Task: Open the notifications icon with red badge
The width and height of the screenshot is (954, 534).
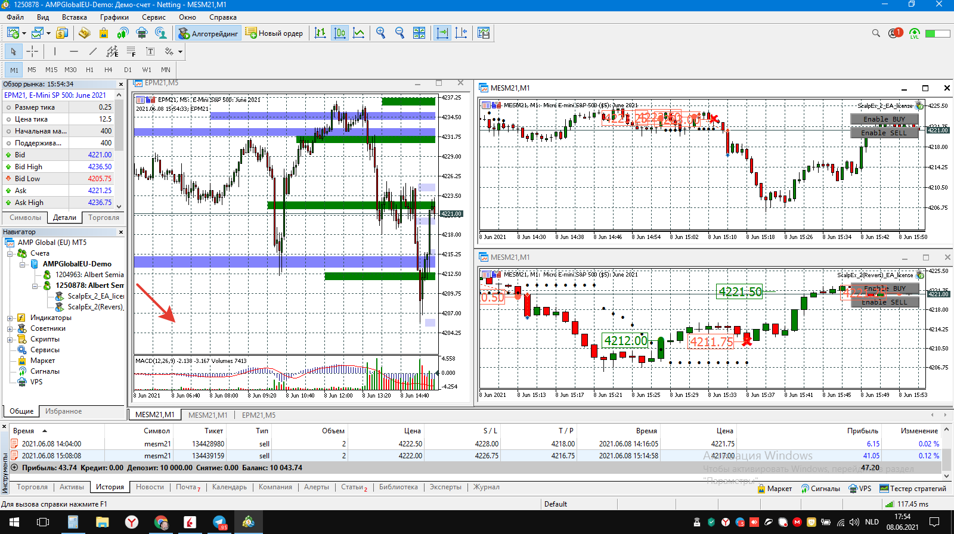Action: (895, 33)
